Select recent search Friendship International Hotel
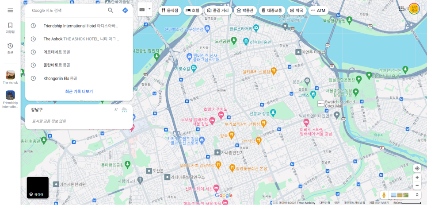 [x=79, y=26]
